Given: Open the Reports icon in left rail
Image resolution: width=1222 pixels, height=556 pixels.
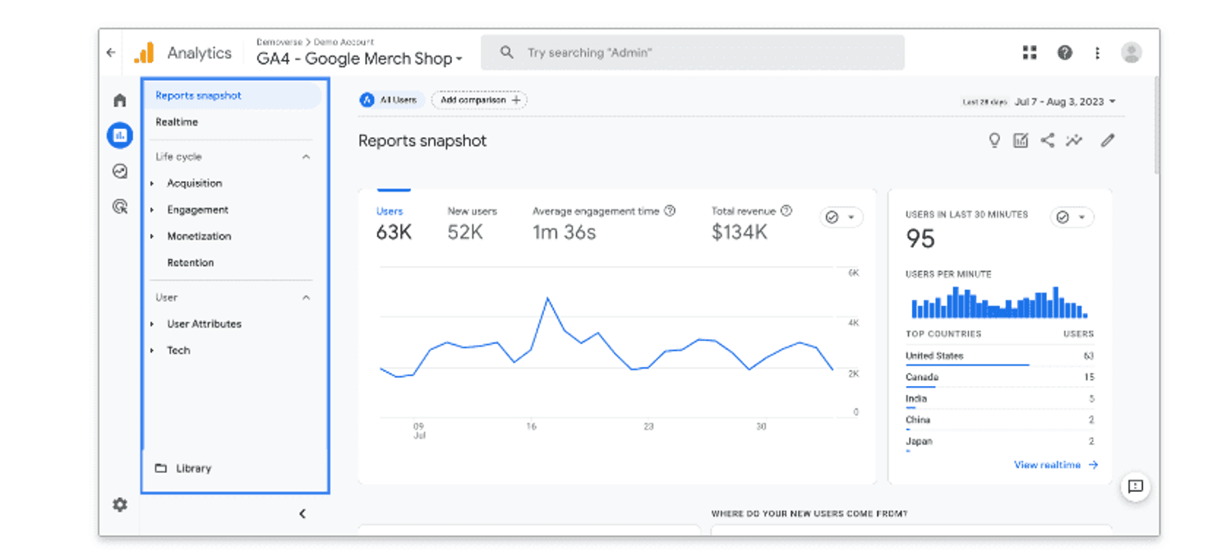Looking at the screenshot, I should point(120,136).
